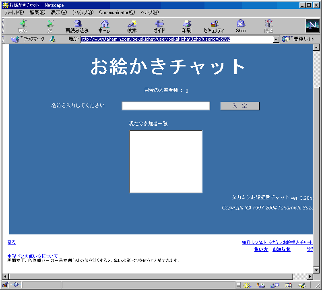Click the 只今の入室者数 count text

[166, 90]
